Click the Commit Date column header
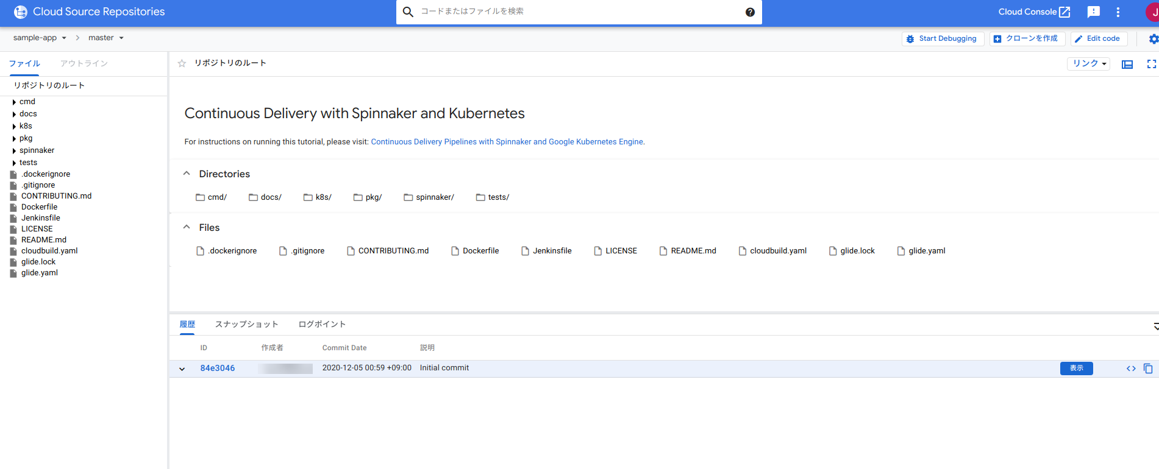The width and height of the screenshot is (1159, 469). (x=344, y=348)
